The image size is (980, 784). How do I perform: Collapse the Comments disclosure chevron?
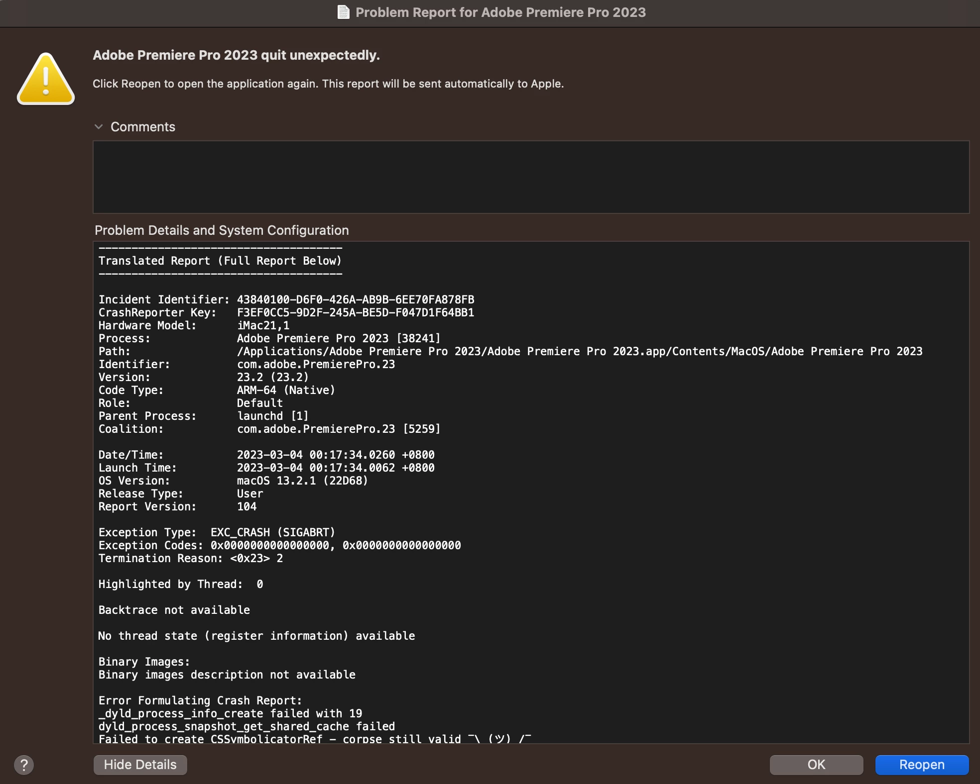point(99,127)
